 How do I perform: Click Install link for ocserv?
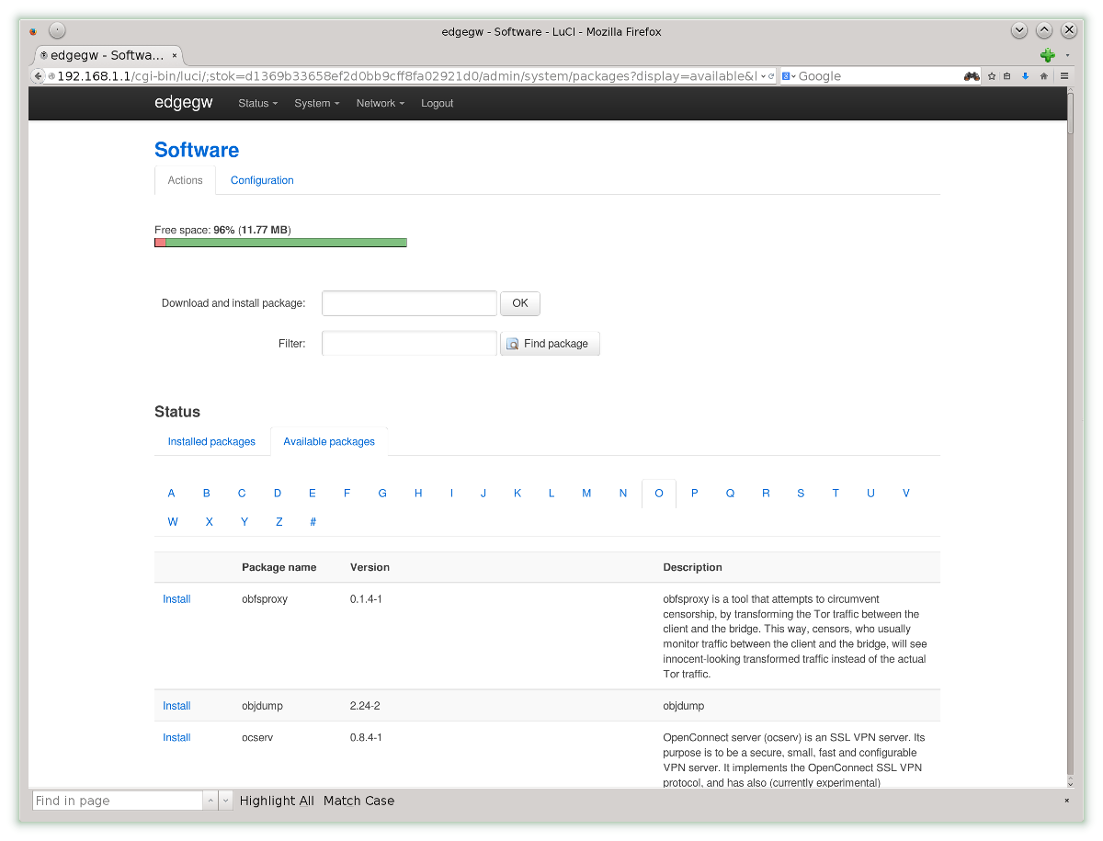point(176,737)
